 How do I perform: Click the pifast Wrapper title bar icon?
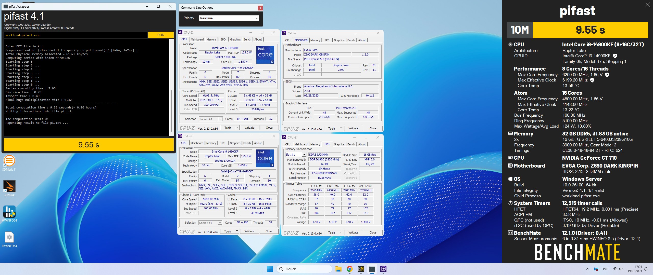[x=6, y=6]
